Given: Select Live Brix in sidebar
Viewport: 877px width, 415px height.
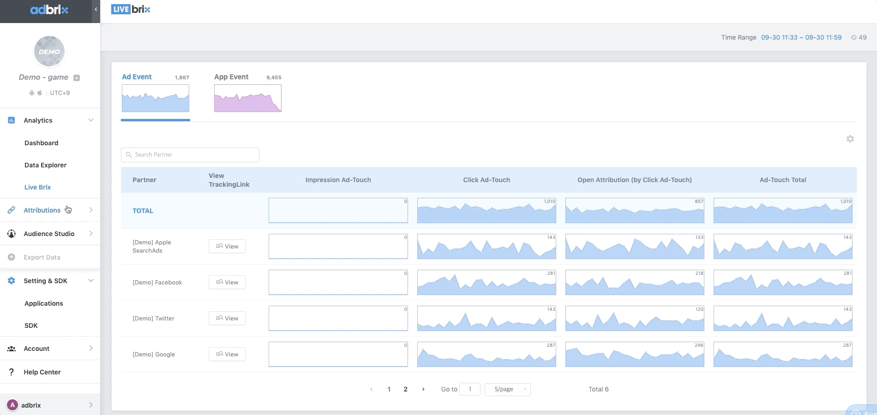Looking at the screenshot, I should coord(37,187).
